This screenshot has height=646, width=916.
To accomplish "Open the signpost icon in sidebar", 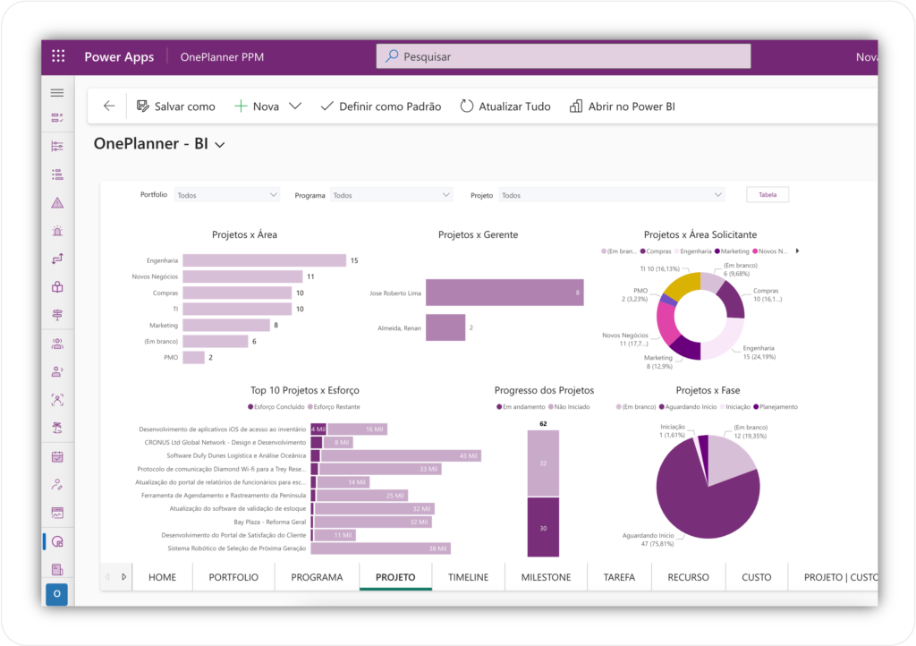I will [x=57, y=315].
